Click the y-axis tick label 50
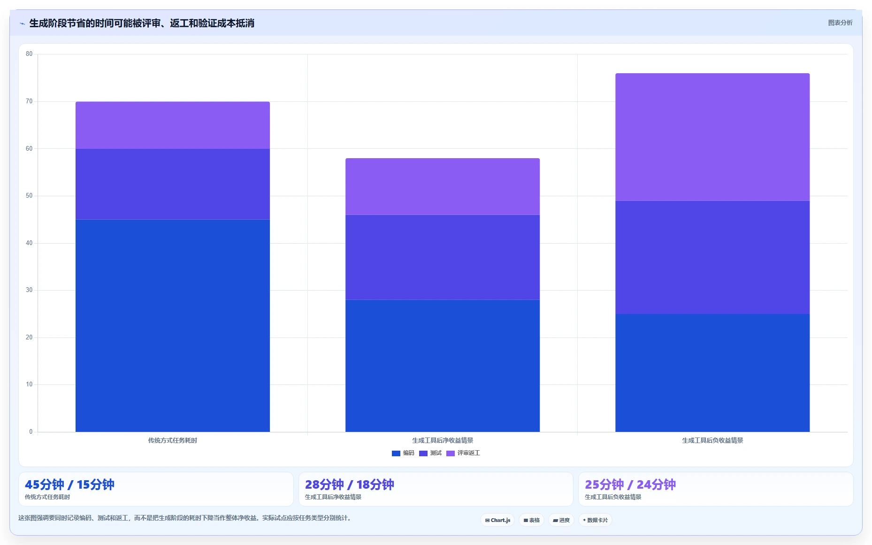The image size is (872, 545). tap(29, 196)
